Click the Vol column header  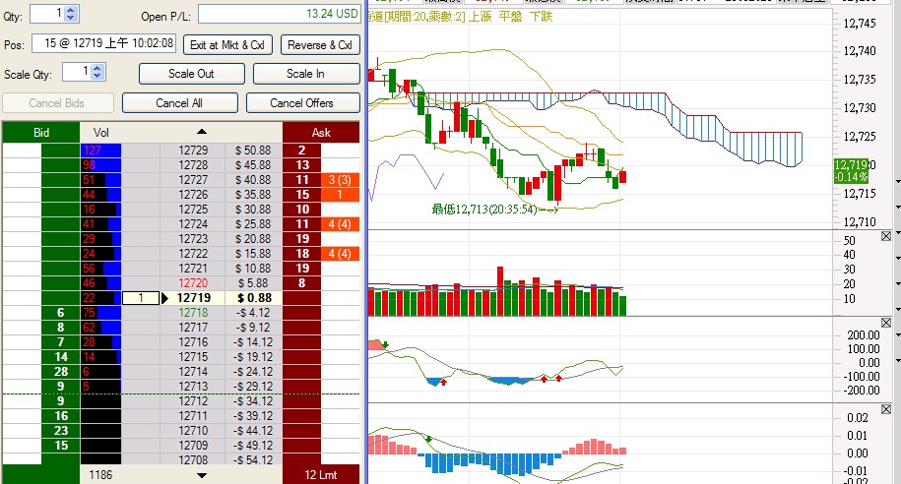coord(101,133)
